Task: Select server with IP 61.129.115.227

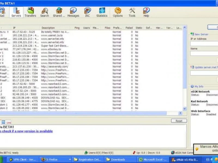Action: coord(91,53)
